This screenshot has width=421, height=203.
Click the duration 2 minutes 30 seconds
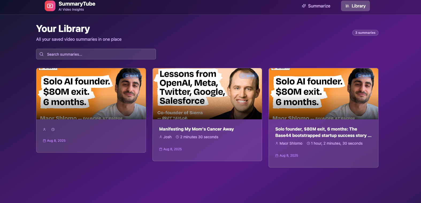[x=199, y=137]
